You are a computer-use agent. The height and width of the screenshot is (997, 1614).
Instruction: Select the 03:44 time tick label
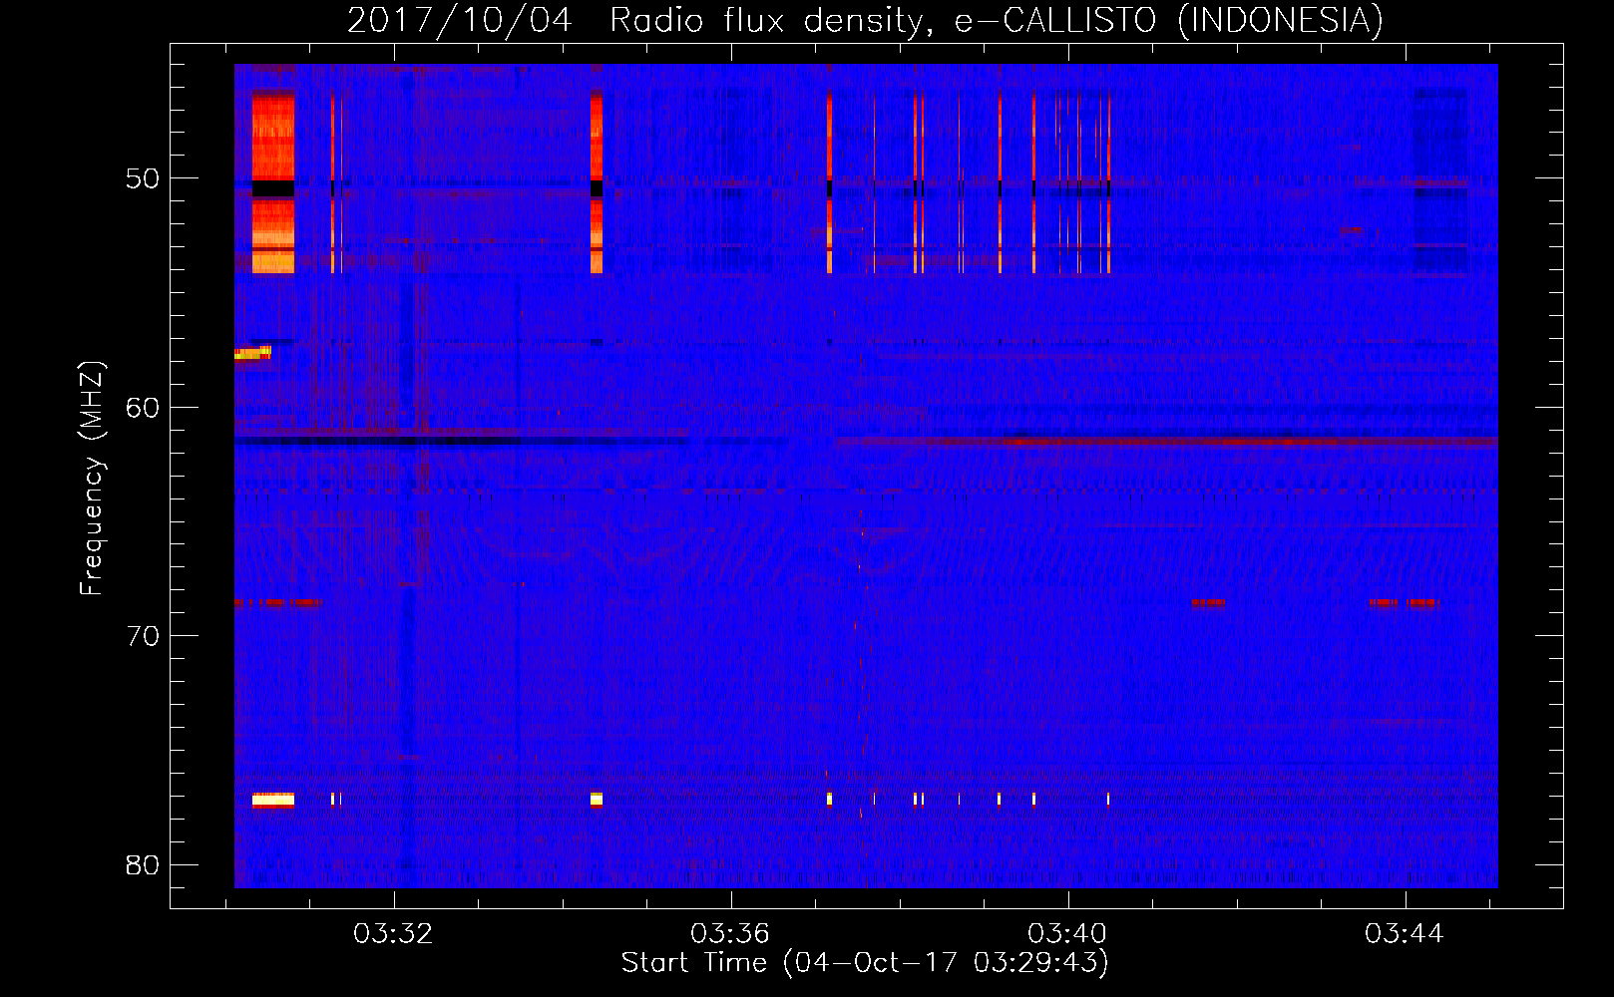click(1406, 933)
